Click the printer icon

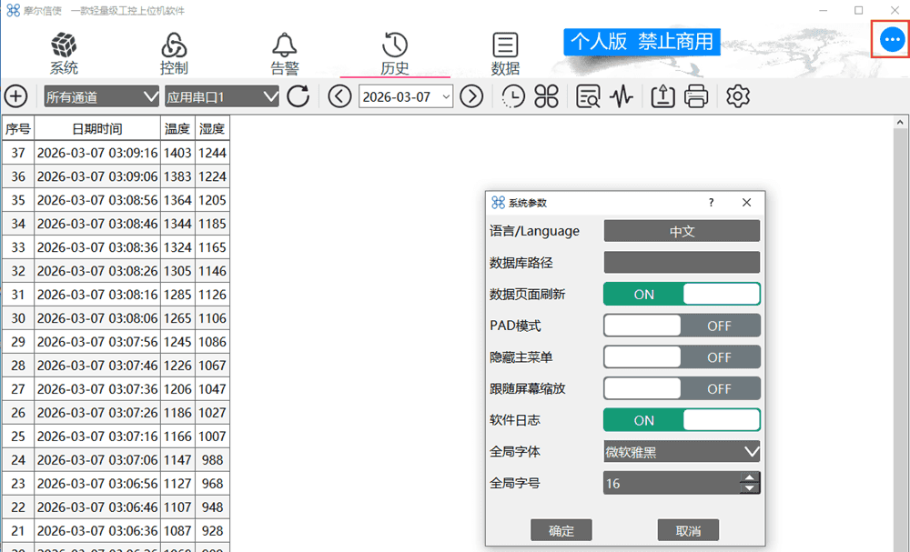pos(696,96)
